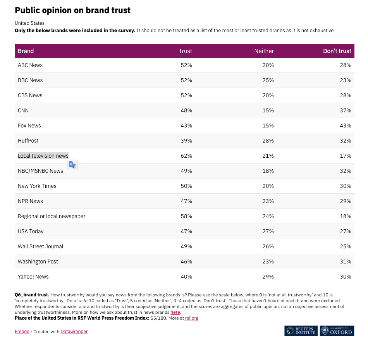The width and height of the screenshot is (368, 351).
Task: Click the New York Times row label
Action: (37, 186)
